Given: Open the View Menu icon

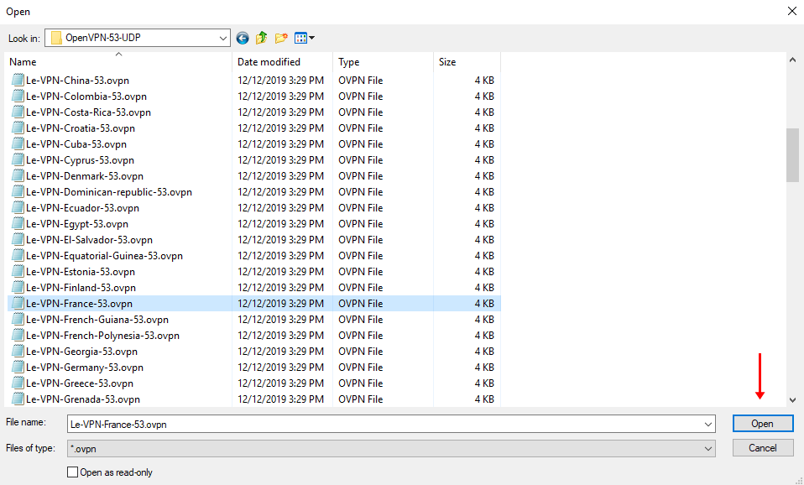Looking at the screenshot, I should 300,38.
